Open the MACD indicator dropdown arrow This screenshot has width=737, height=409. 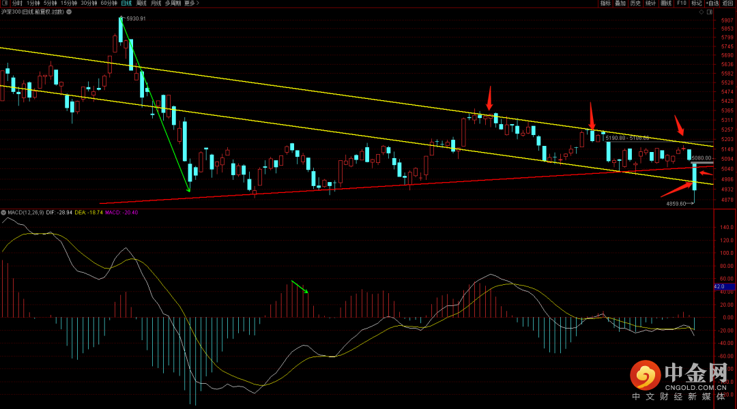(4, 213)
